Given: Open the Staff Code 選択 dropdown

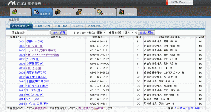Looking at the screenshot, I should point(101,33).
